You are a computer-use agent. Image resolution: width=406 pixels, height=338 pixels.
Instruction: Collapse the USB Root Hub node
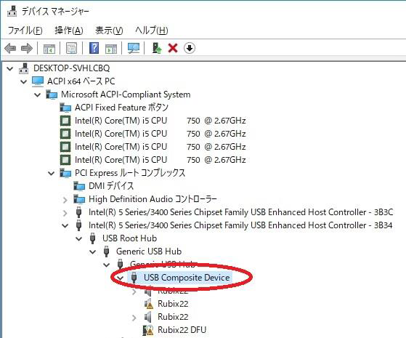click(x=78, y=238)
